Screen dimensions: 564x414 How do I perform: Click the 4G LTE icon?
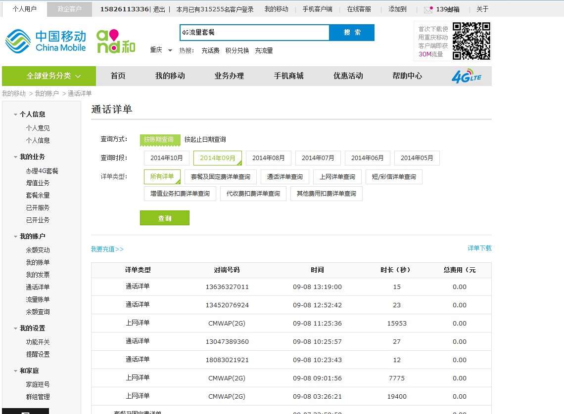[466, 76]
